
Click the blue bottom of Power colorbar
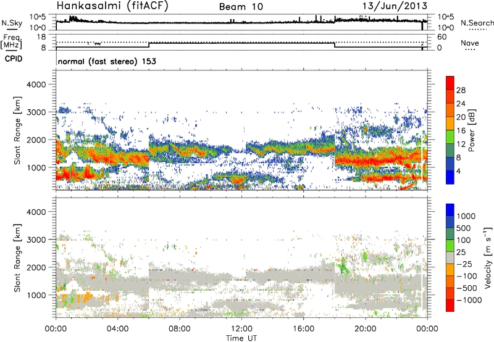click(450, 177)
